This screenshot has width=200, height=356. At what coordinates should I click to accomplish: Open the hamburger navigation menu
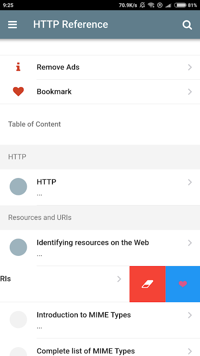[12, 24]
